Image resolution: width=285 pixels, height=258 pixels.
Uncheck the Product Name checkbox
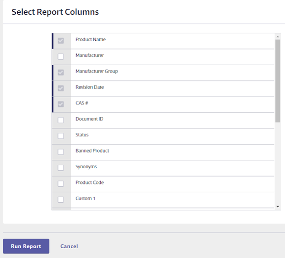(61, 41)
